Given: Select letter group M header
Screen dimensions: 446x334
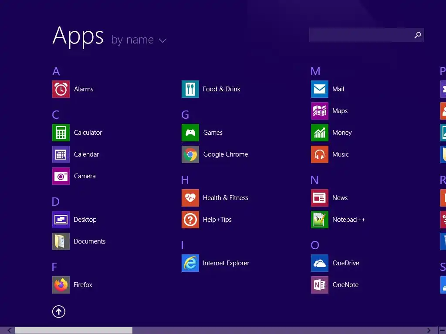Looking at the screenshot, I should point(315,71).
